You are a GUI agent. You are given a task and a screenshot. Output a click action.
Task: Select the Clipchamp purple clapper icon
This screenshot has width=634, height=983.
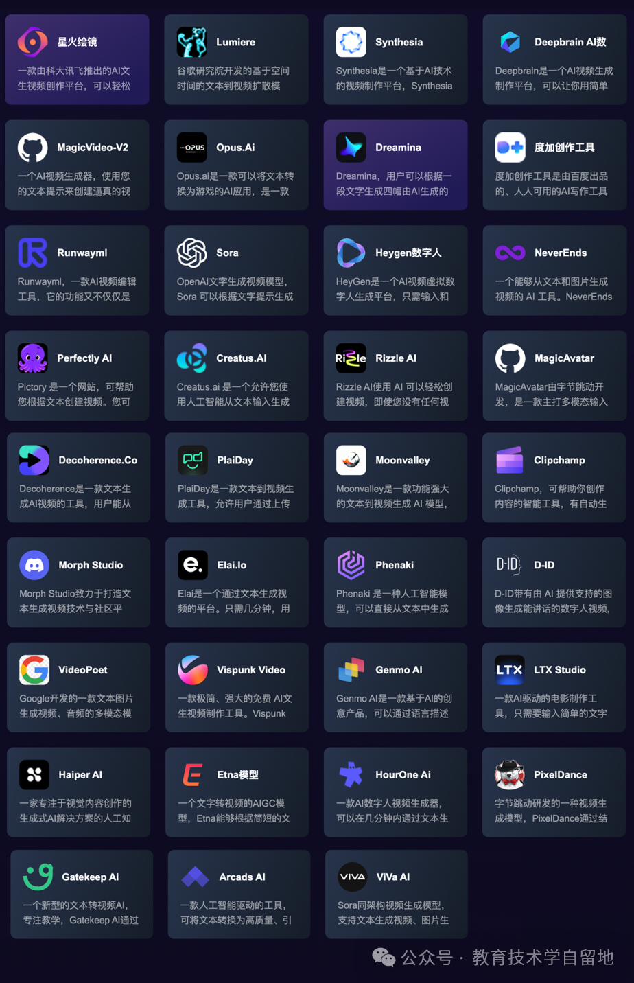(509, 460)
